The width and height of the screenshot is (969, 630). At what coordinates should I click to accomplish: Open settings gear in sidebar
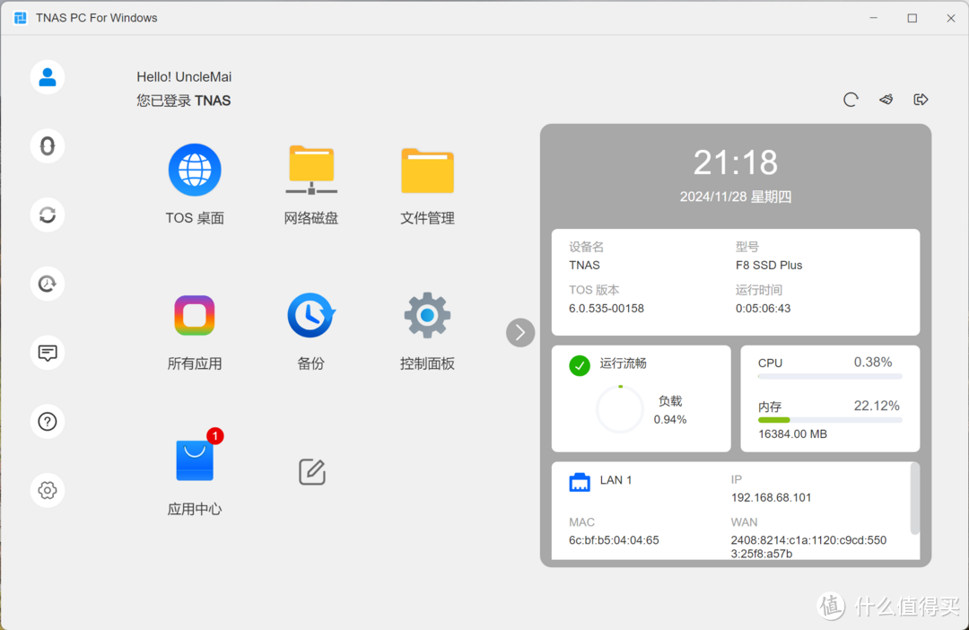click(x=48, y=490)
